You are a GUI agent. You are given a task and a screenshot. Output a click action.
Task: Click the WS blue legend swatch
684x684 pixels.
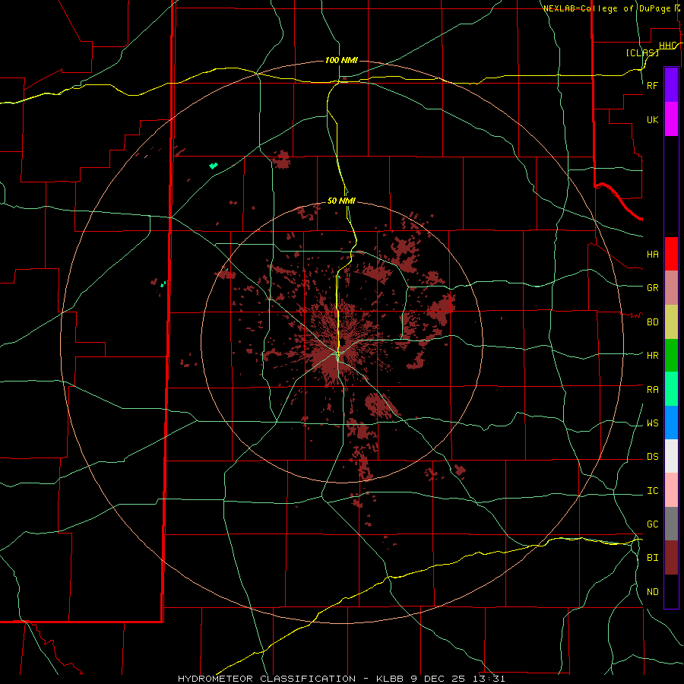pyautogui.click(x=671, y=423)
